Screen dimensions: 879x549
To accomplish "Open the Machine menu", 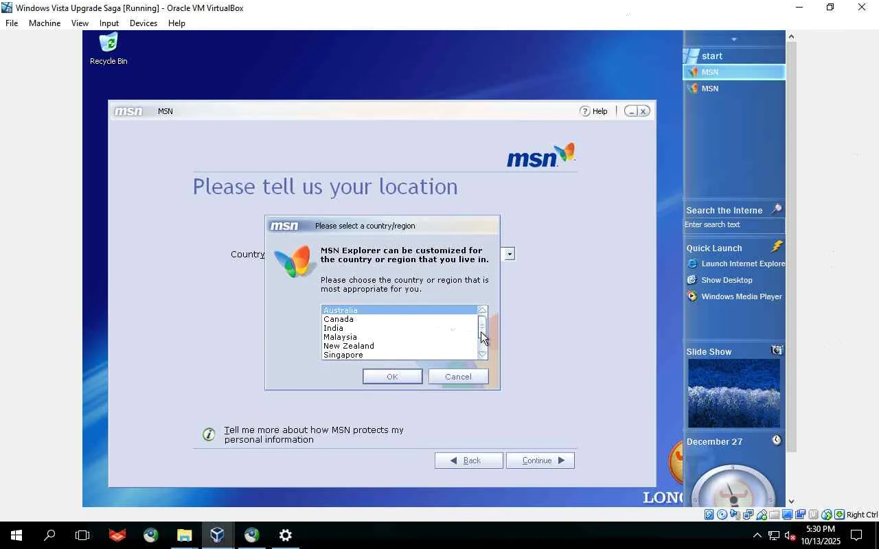I will [45, 23].
